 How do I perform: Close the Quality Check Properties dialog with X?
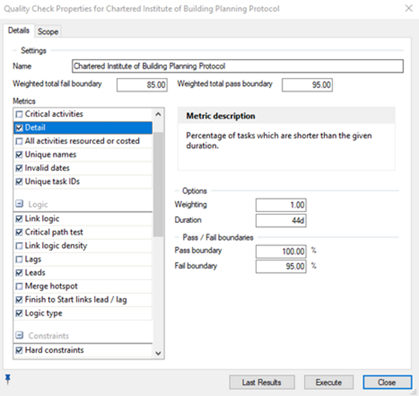409,8
